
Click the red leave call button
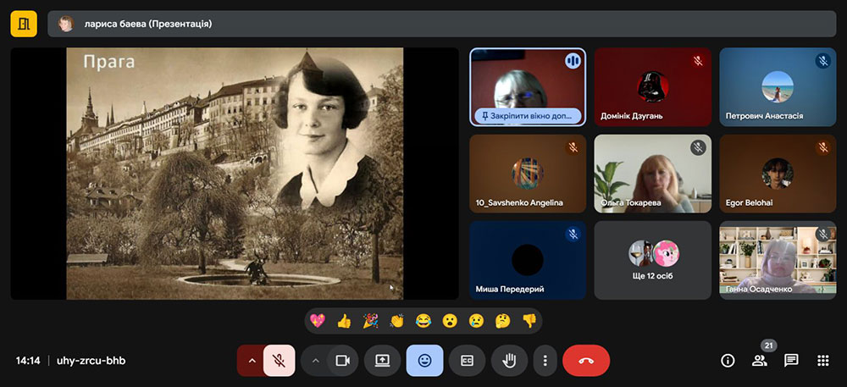pyautogui.click(x=586, y=360)
